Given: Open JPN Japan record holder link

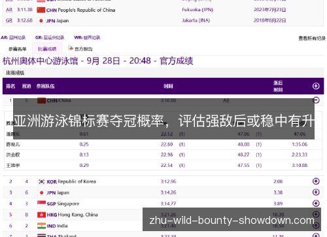Looking at the screenshot, I should coord(58,21).
